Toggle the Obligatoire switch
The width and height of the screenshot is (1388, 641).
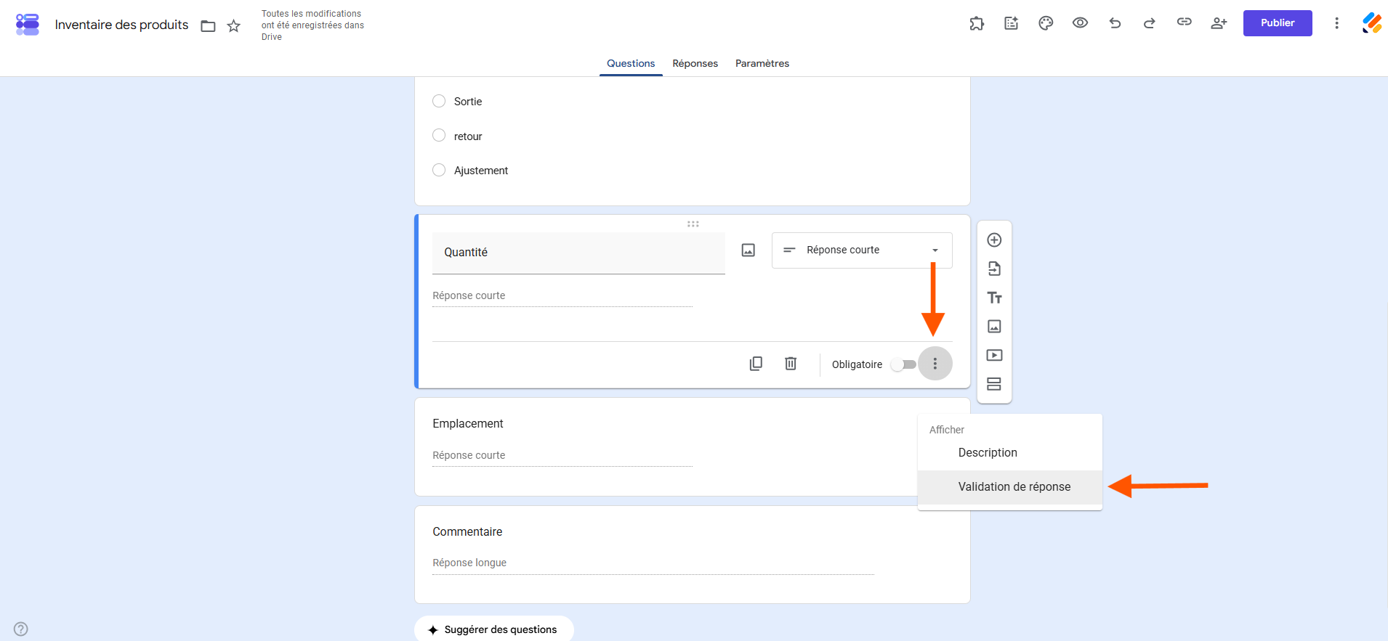pyautogui.click(x=904, y=364)
